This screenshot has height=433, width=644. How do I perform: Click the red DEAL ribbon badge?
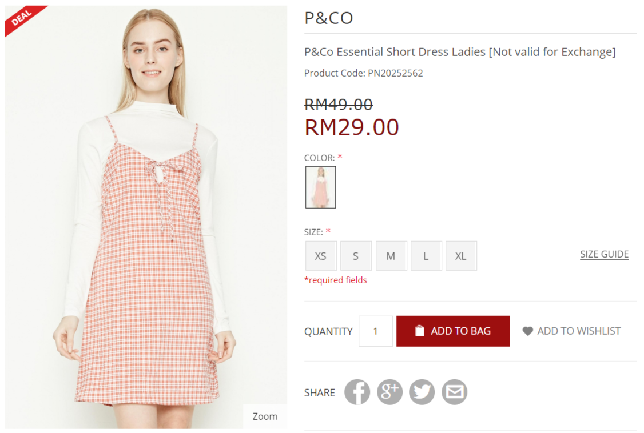(22, 18)
